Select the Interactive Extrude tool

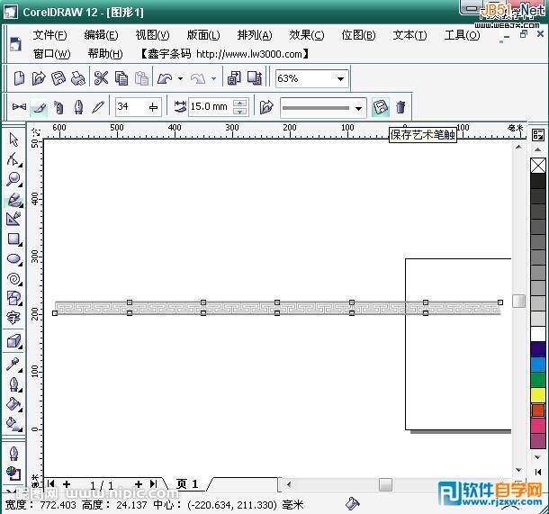pos(13,341)
